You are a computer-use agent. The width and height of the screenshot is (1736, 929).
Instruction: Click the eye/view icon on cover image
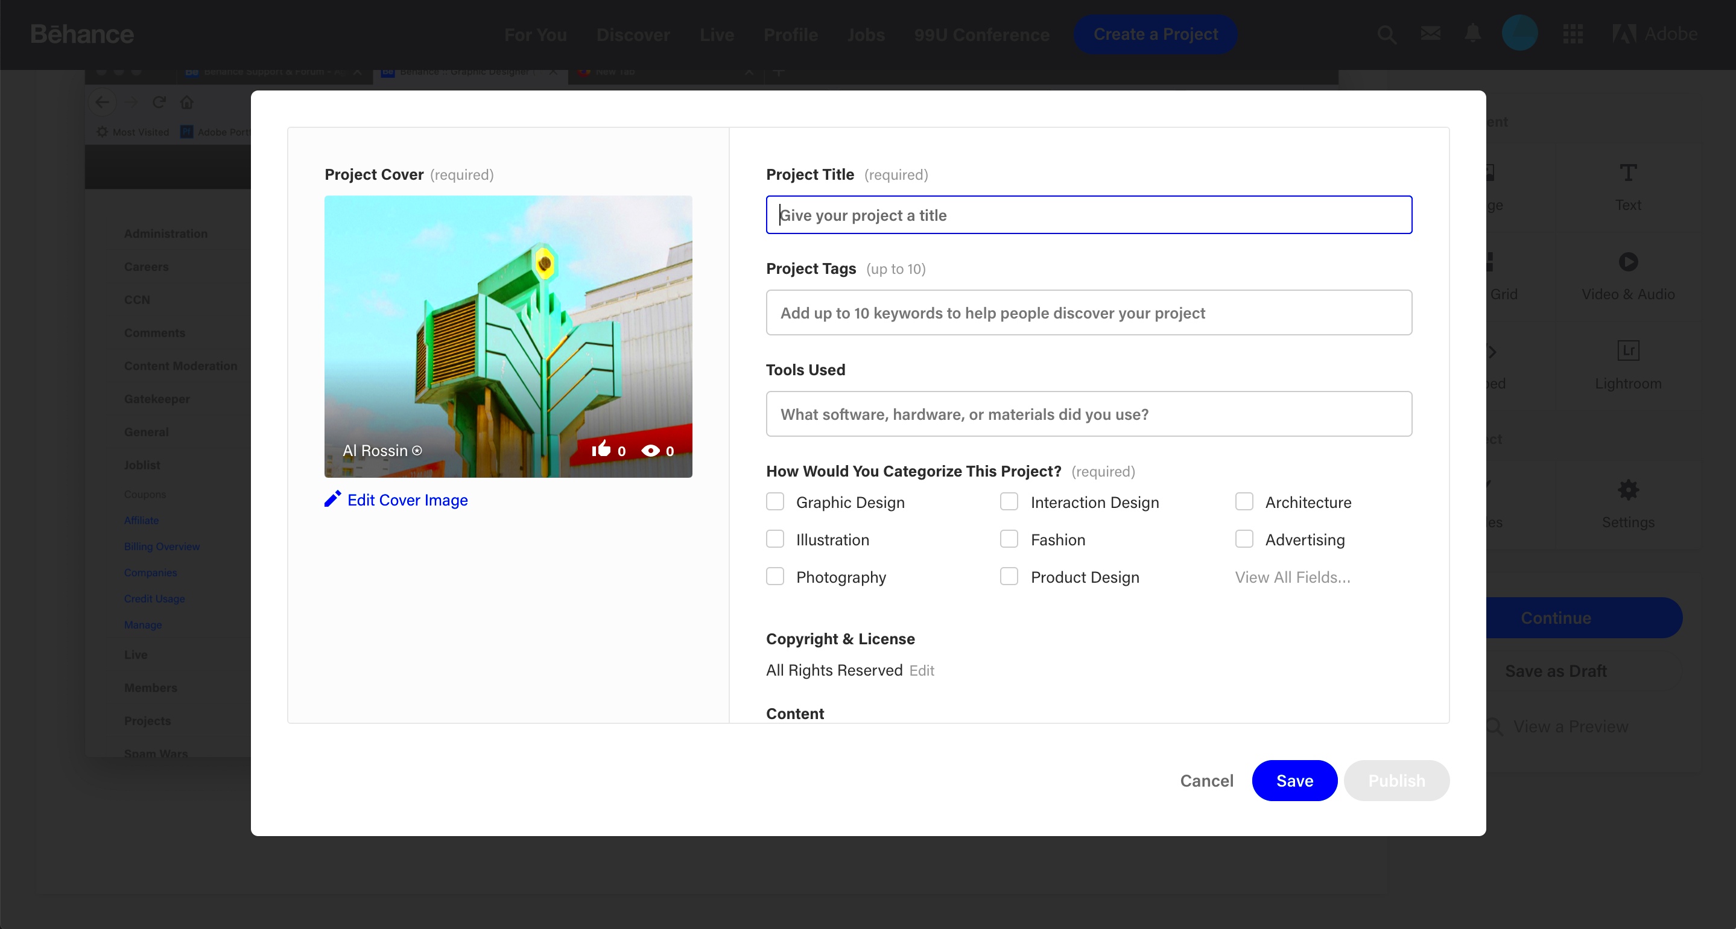(651, 448)
